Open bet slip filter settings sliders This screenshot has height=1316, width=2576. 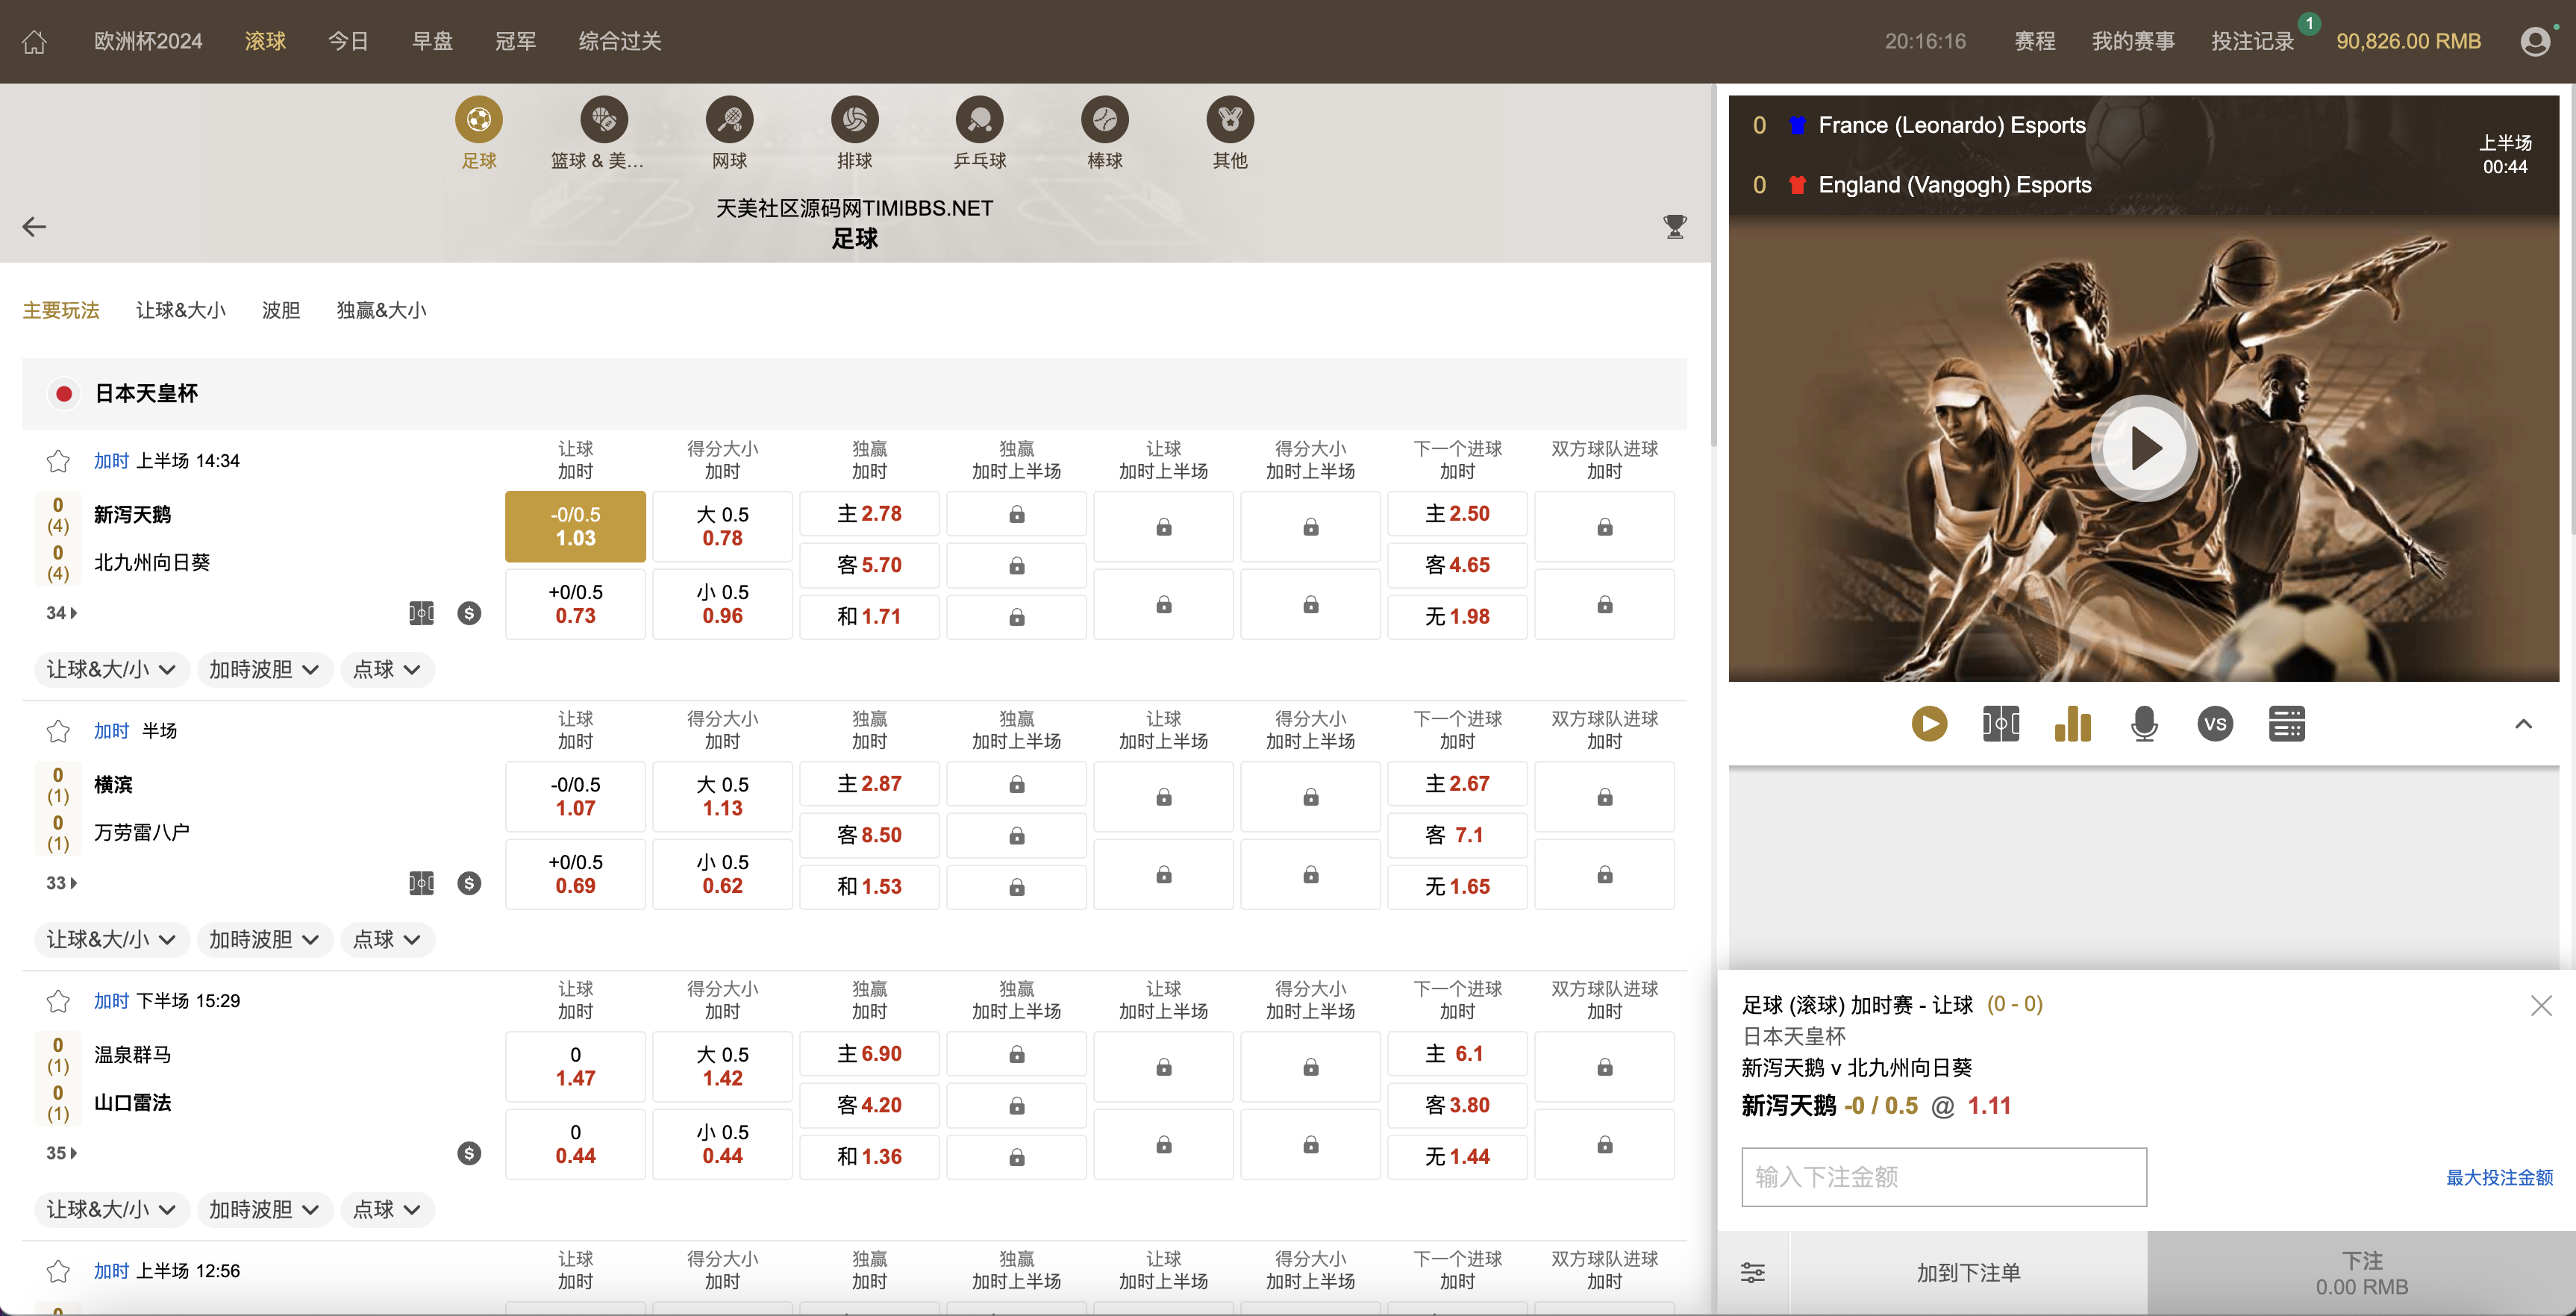click(x=1753, y=1272)
